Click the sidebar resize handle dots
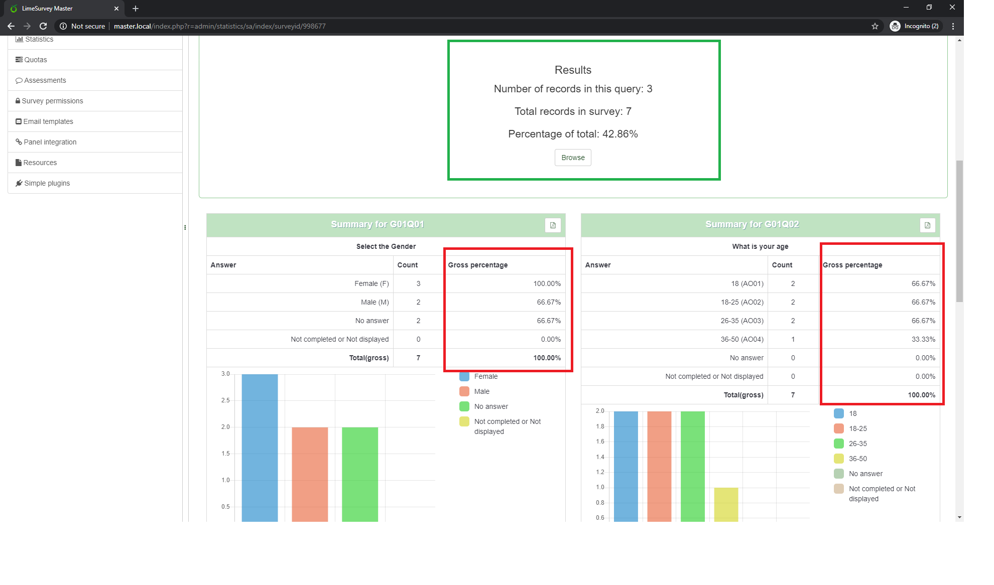 (185, 228)
